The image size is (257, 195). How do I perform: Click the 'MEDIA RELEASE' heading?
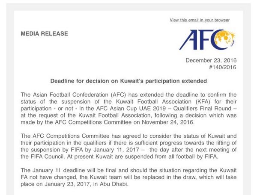coord(44,34)
